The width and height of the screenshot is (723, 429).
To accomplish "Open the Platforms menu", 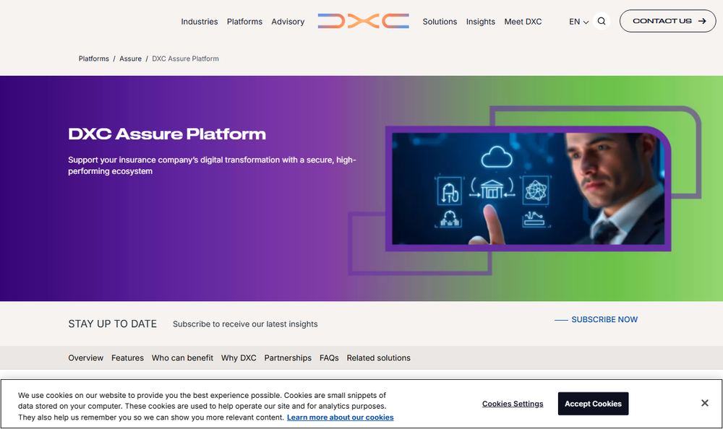I will tap(244, 22).
